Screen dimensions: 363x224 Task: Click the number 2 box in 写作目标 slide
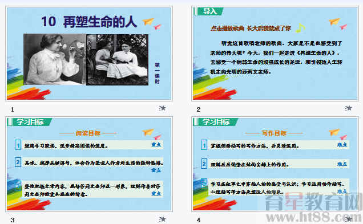[x=204, y=164]
